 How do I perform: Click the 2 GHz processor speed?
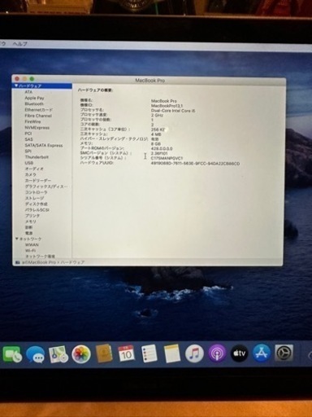pyautogui.click(x=157, y=115)
